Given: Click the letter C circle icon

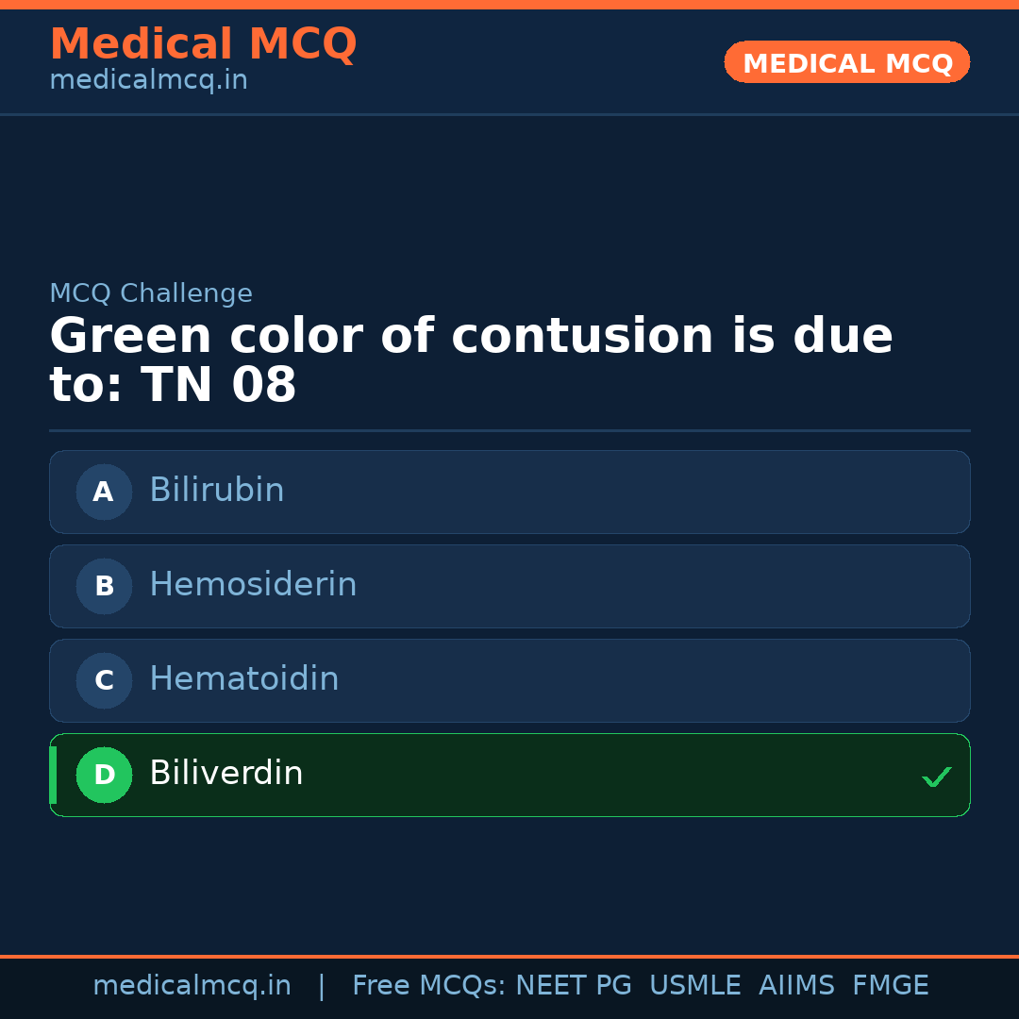Looking at the screenshot, I should (104, 680).
